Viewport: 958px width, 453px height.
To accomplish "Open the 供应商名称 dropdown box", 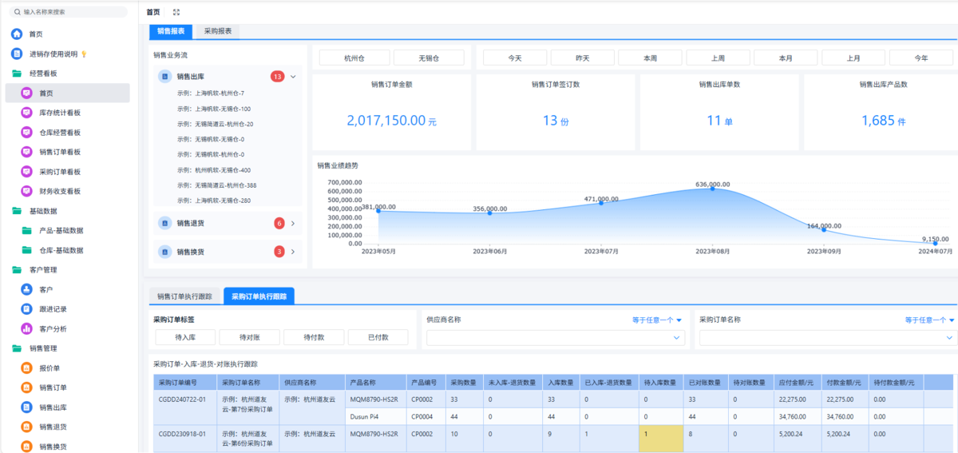I will coord(556,338).
